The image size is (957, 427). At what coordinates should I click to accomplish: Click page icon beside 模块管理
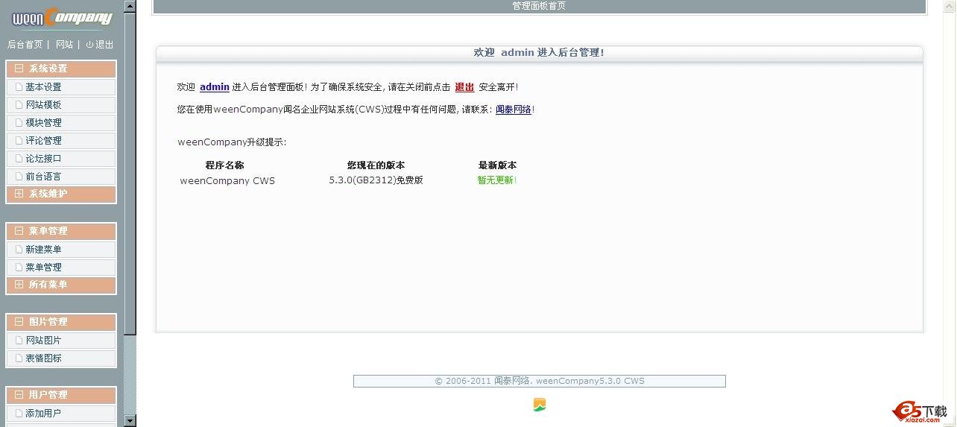coord(19,123)
